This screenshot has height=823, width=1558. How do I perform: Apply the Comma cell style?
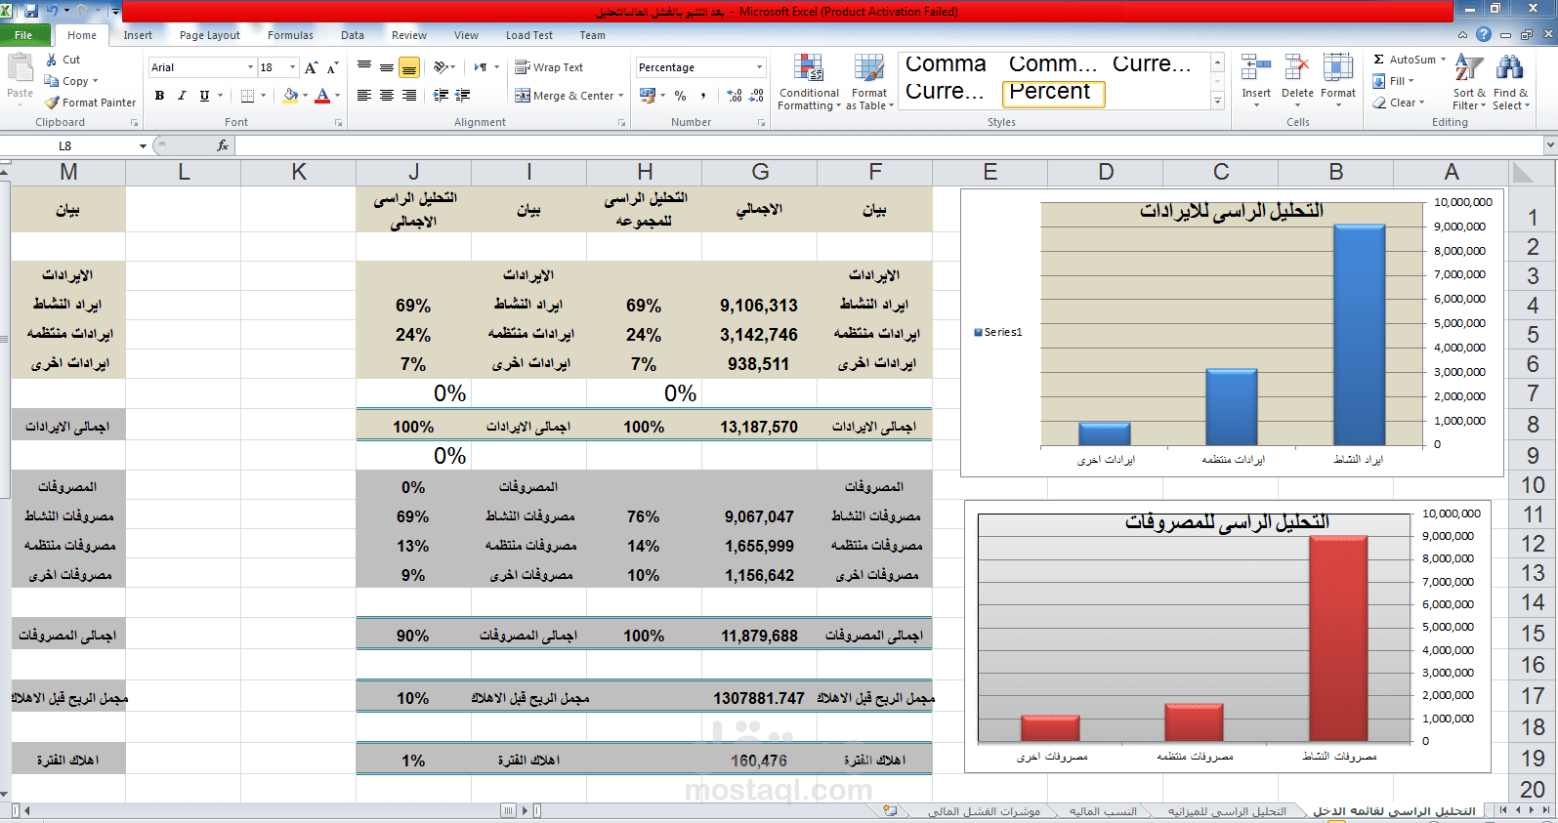(x=946, y=64)
